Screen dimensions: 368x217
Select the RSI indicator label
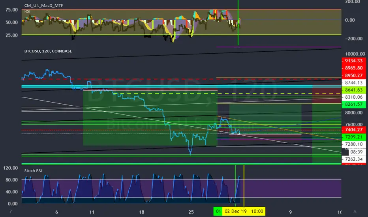point(27,11)
